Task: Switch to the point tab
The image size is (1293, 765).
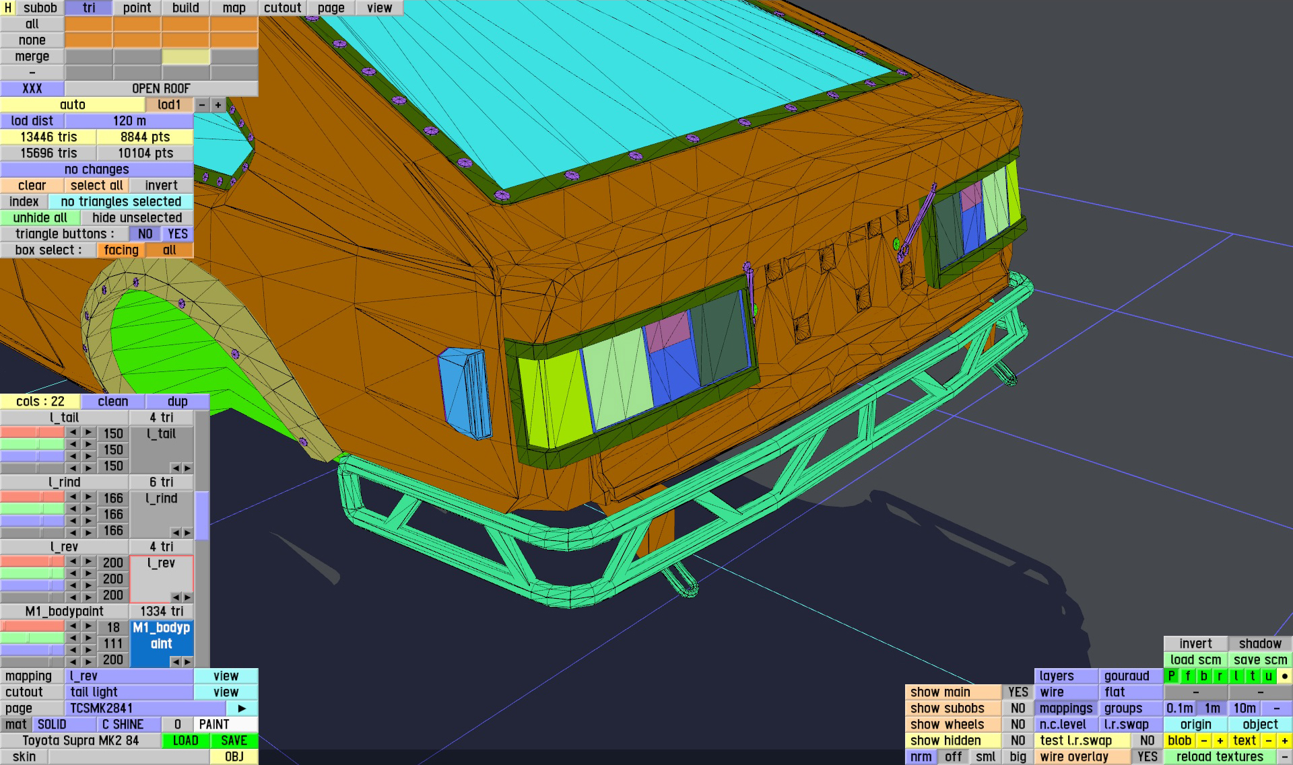Action: point(137,8)
